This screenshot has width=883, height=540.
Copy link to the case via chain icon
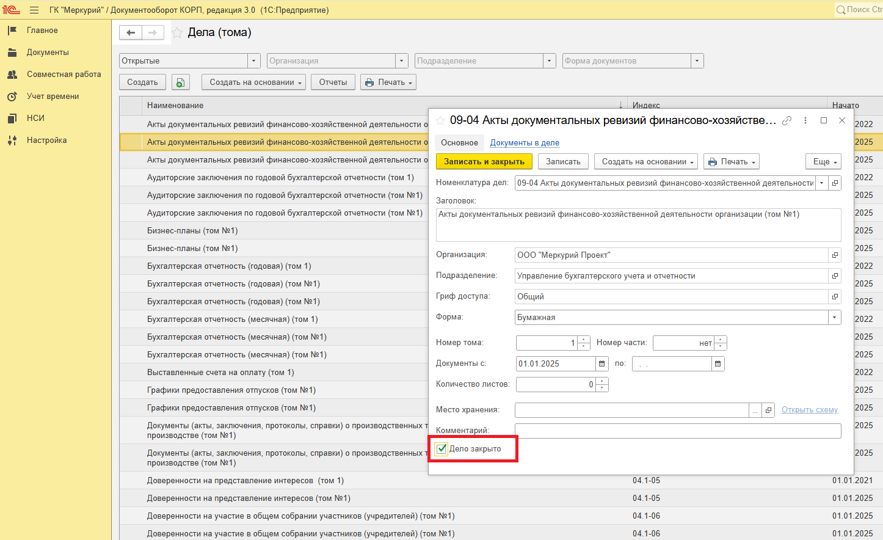tap(787, 121)
